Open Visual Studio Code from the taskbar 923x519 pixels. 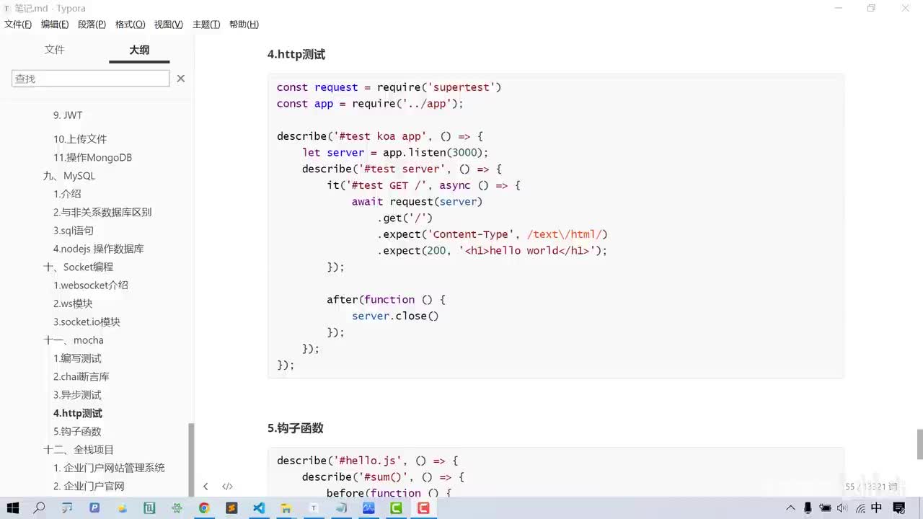click(259, 508)
